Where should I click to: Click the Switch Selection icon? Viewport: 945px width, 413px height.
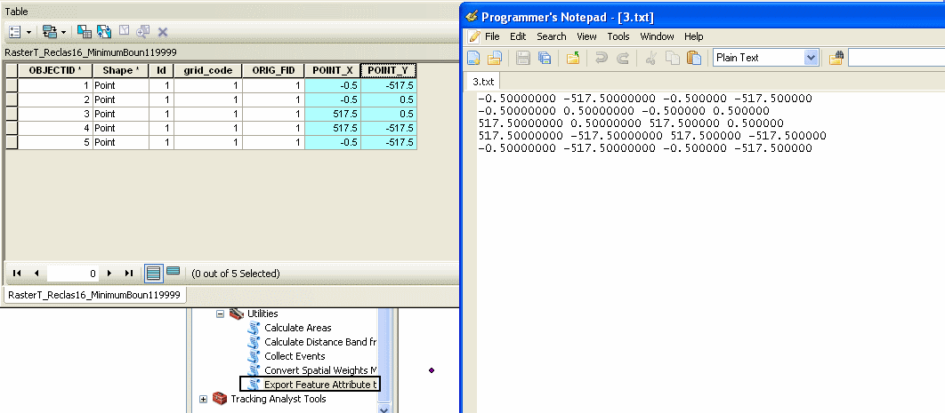click(x=104, y=31)
